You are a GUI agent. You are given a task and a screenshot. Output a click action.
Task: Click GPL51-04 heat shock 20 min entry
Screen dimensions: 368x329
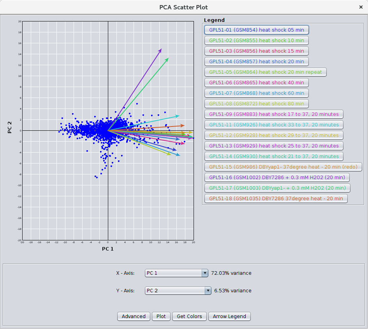[x=256, y=62]
